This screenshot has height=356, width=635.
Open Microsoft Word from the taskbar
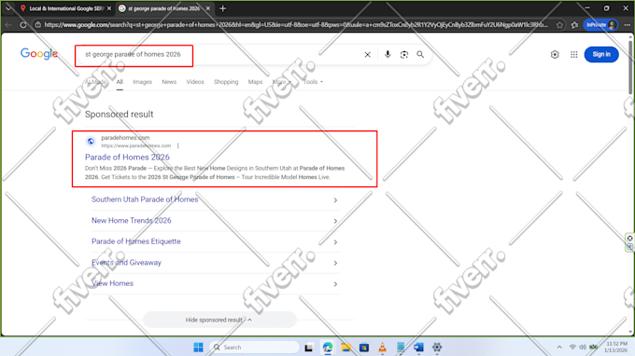(418, 347)
